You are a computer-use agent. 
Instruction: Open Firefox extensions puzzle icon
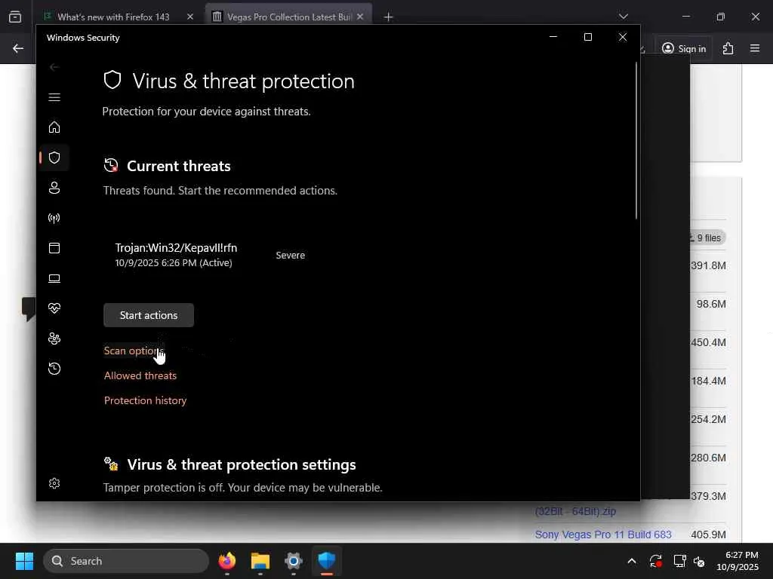[x=728, y=48]
